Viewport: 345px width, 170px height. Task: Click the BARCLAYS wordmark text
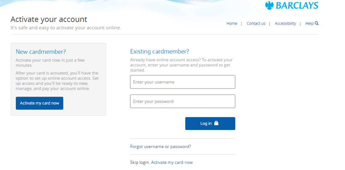coord(297,6)
